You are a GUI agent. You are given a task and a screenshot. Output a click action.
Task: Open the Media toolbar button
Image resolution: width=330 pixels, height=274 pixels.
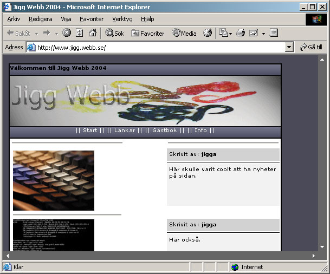coord(184,33)
